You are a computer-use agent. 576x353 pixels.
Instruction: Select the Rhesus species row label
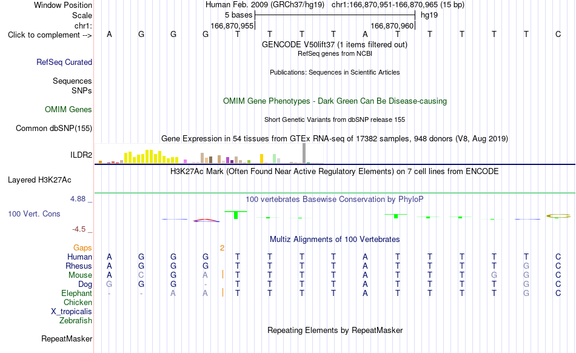tap(79, 266)
